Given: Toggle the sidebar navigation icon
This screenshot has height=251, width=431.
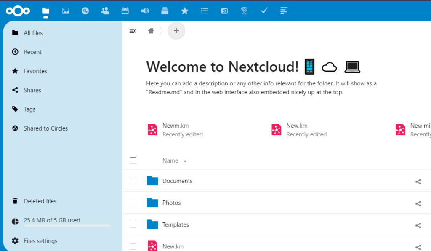Looking at the screenshot, I should 133,31.
